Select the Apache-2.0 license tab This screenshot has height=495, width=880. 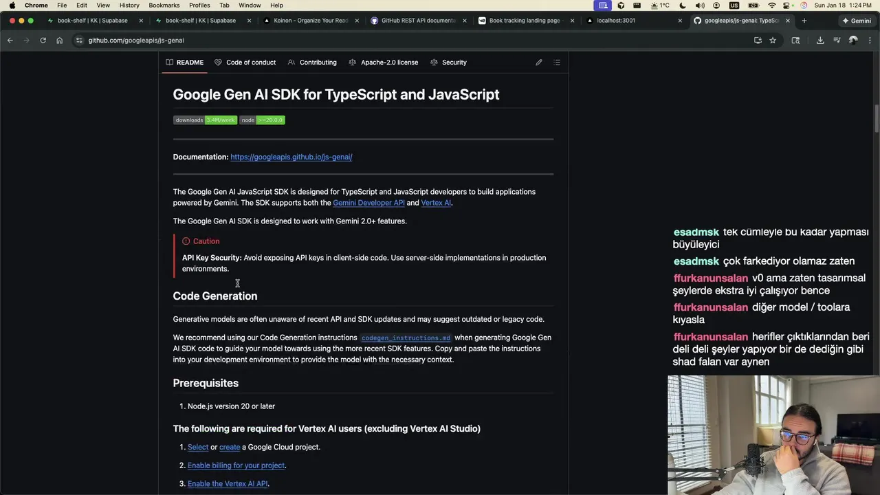383,63
